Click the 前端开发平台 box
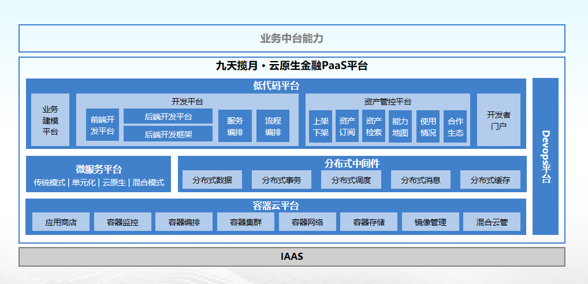588x284 pixels. (102, 125)
